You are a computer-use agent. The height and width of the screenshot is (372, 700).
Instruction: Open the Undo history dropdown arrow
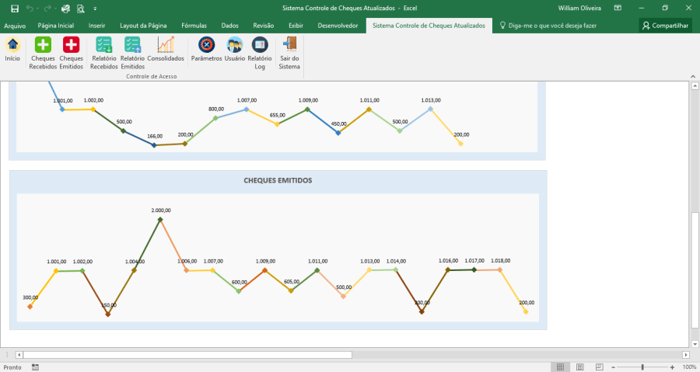click(x=37, y=9)
